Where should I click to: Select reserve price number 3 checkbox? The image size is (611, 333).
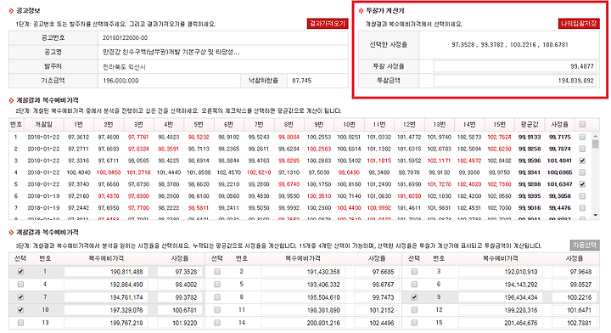[414, 271]
